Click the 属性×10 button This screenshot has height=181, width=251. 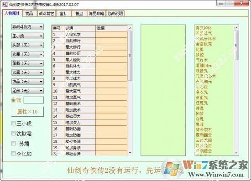click(x=27, y=112)
